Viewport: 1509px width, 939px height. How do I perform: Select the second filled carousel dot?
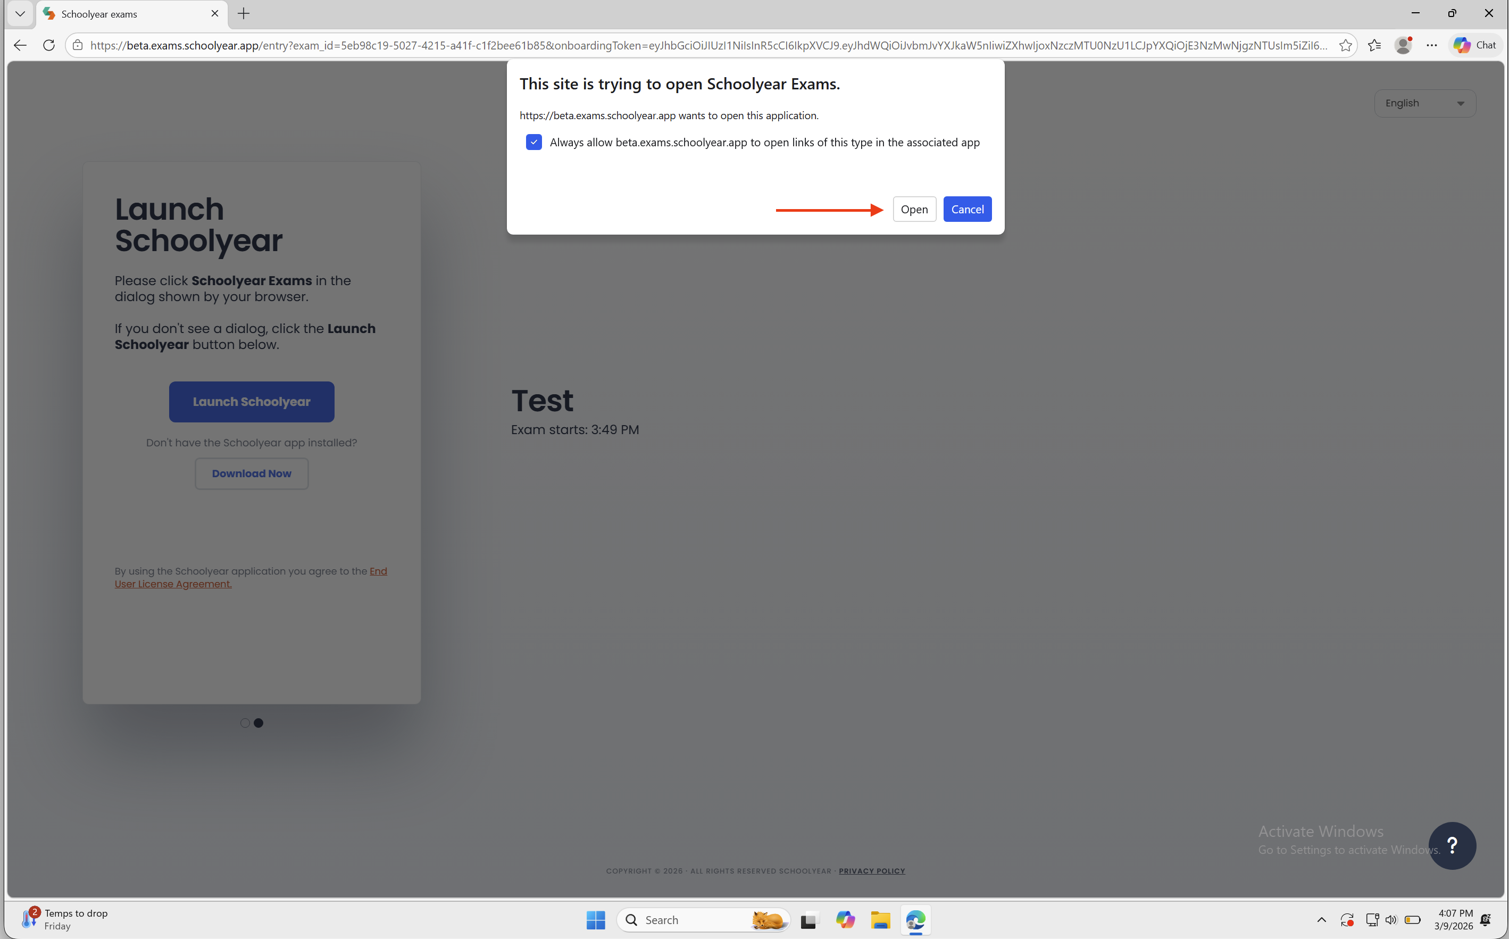(259, 723)
